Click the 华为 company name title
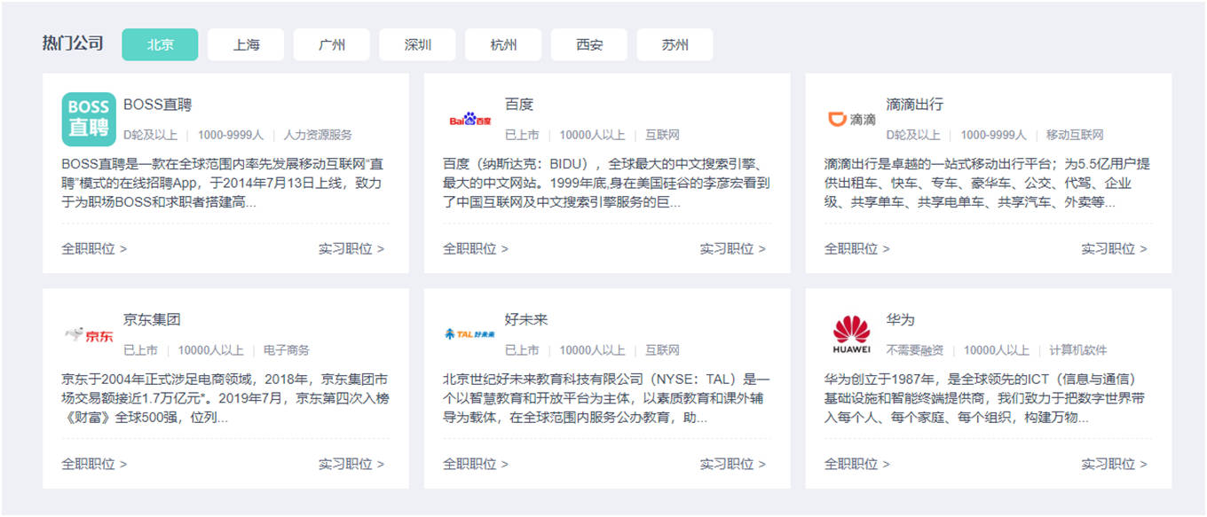 click(901, 319)
